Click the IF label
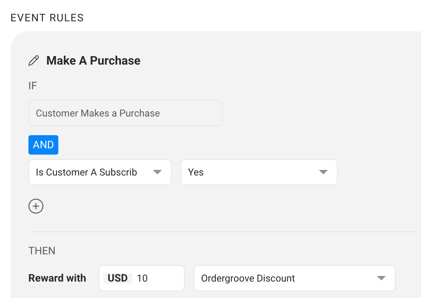The width and height of the screenshot is (421, 298). pyautogui.click(x=33, y=86)
